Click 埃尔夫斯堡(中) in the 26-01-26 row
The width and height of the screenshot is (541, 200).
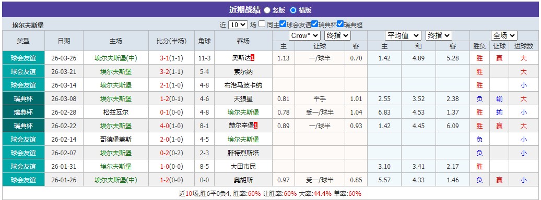tap(115, 180)
